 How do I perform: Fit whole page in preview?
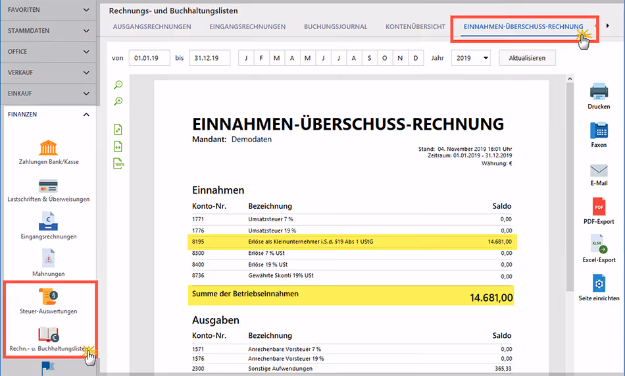pos(118,130)
